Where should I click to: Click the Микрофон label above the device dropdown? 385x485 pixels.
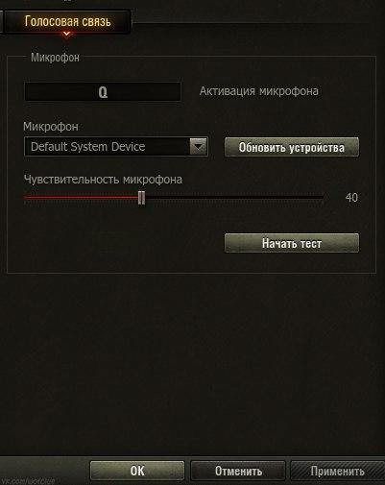click(x=51, y=127)
